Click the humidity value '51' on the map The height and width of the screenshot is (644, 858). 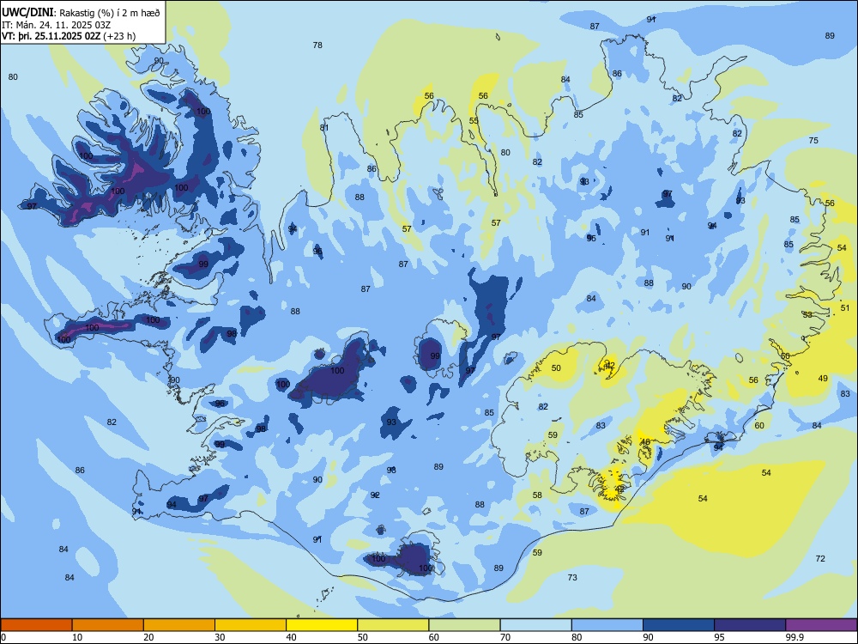tap(845, 308)
